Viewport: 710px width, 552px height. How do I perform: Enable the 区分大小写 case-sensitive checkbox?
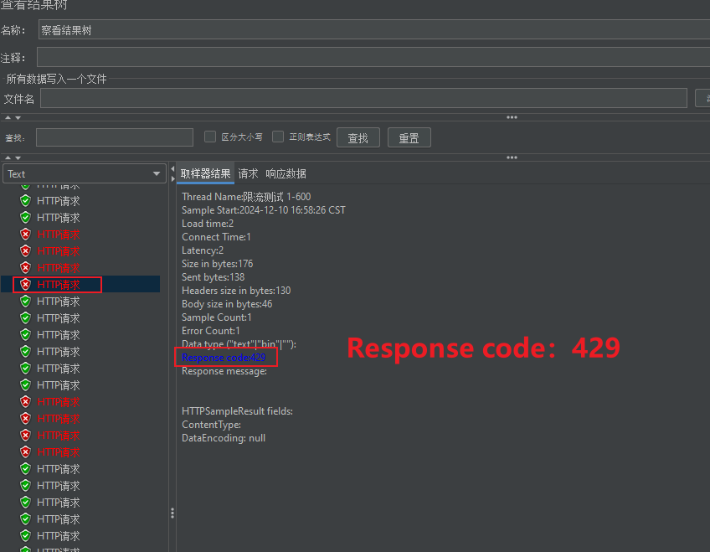pyautogui.click(x=210, y=137)
